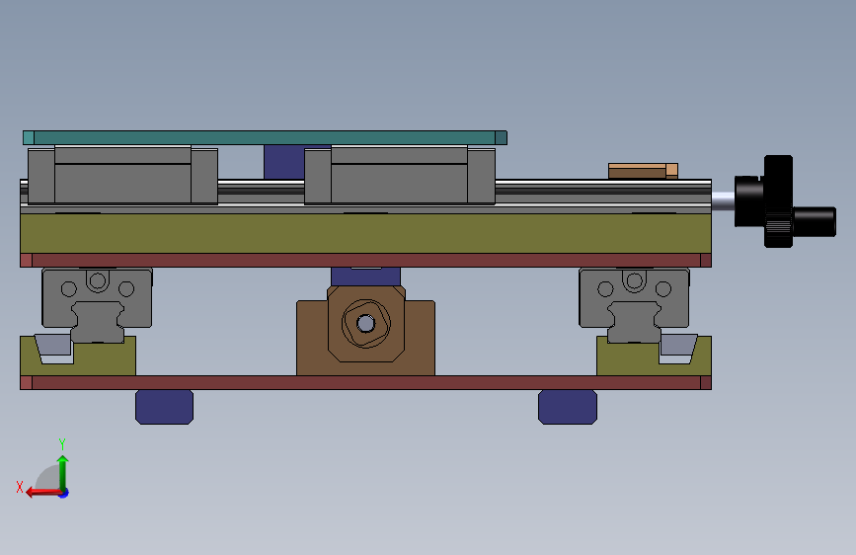Select the right olive rail support block
Screen dimensions: 856x555
pos(628,360)
